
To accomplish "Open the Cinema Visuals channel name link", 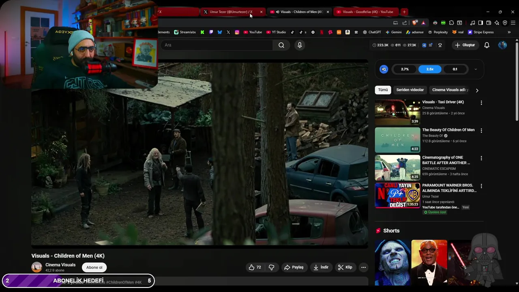I will coord(60,265).
